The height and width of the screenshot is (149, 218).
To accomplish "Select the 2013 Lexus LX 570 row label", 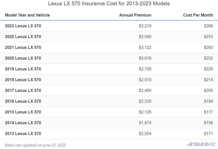I will 23,133.
